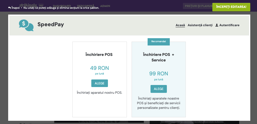Click the dimmed PREȚURI ȘI PLANURI button
This screenshot has width=257, height=124.
198,6
